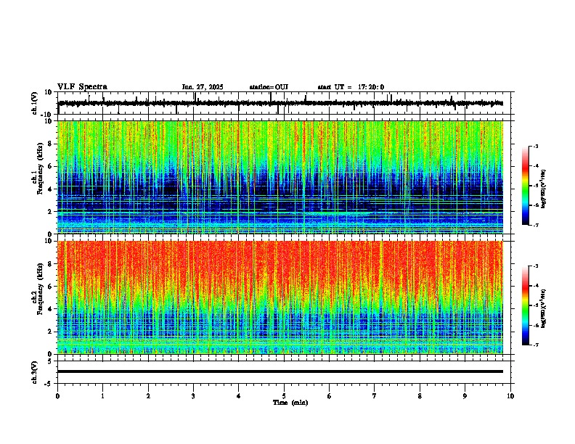Click the "-3" label atop the ch.1 color scale
Screen dimensions: 575x444
(536, 146)
